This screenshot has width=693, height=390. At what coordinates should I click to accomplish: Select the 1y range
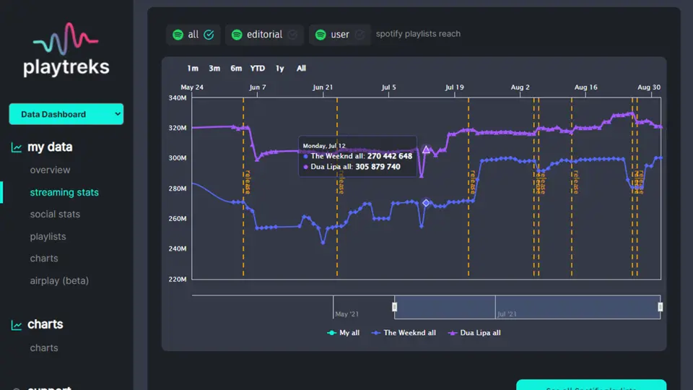(x=280, y=69)
